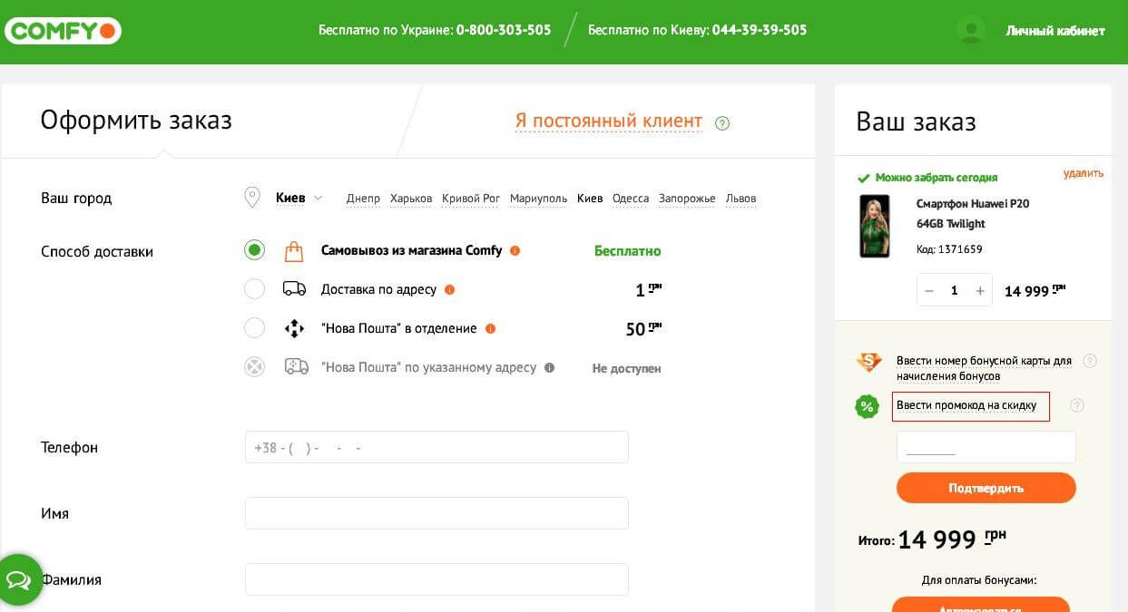Click phone number 0-800-303-505
This screenshot has width=1128, height=612.
click(x=504, y=30)
